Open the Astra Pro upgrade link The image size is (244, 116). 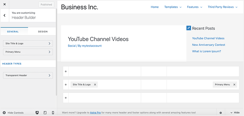coord(95,113)
